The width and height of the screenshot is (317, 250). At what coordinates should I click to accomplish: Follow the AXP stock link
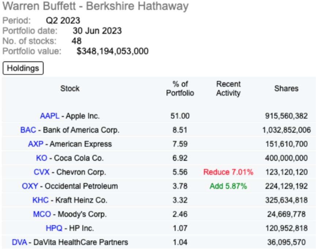click(x=35, y=144)
